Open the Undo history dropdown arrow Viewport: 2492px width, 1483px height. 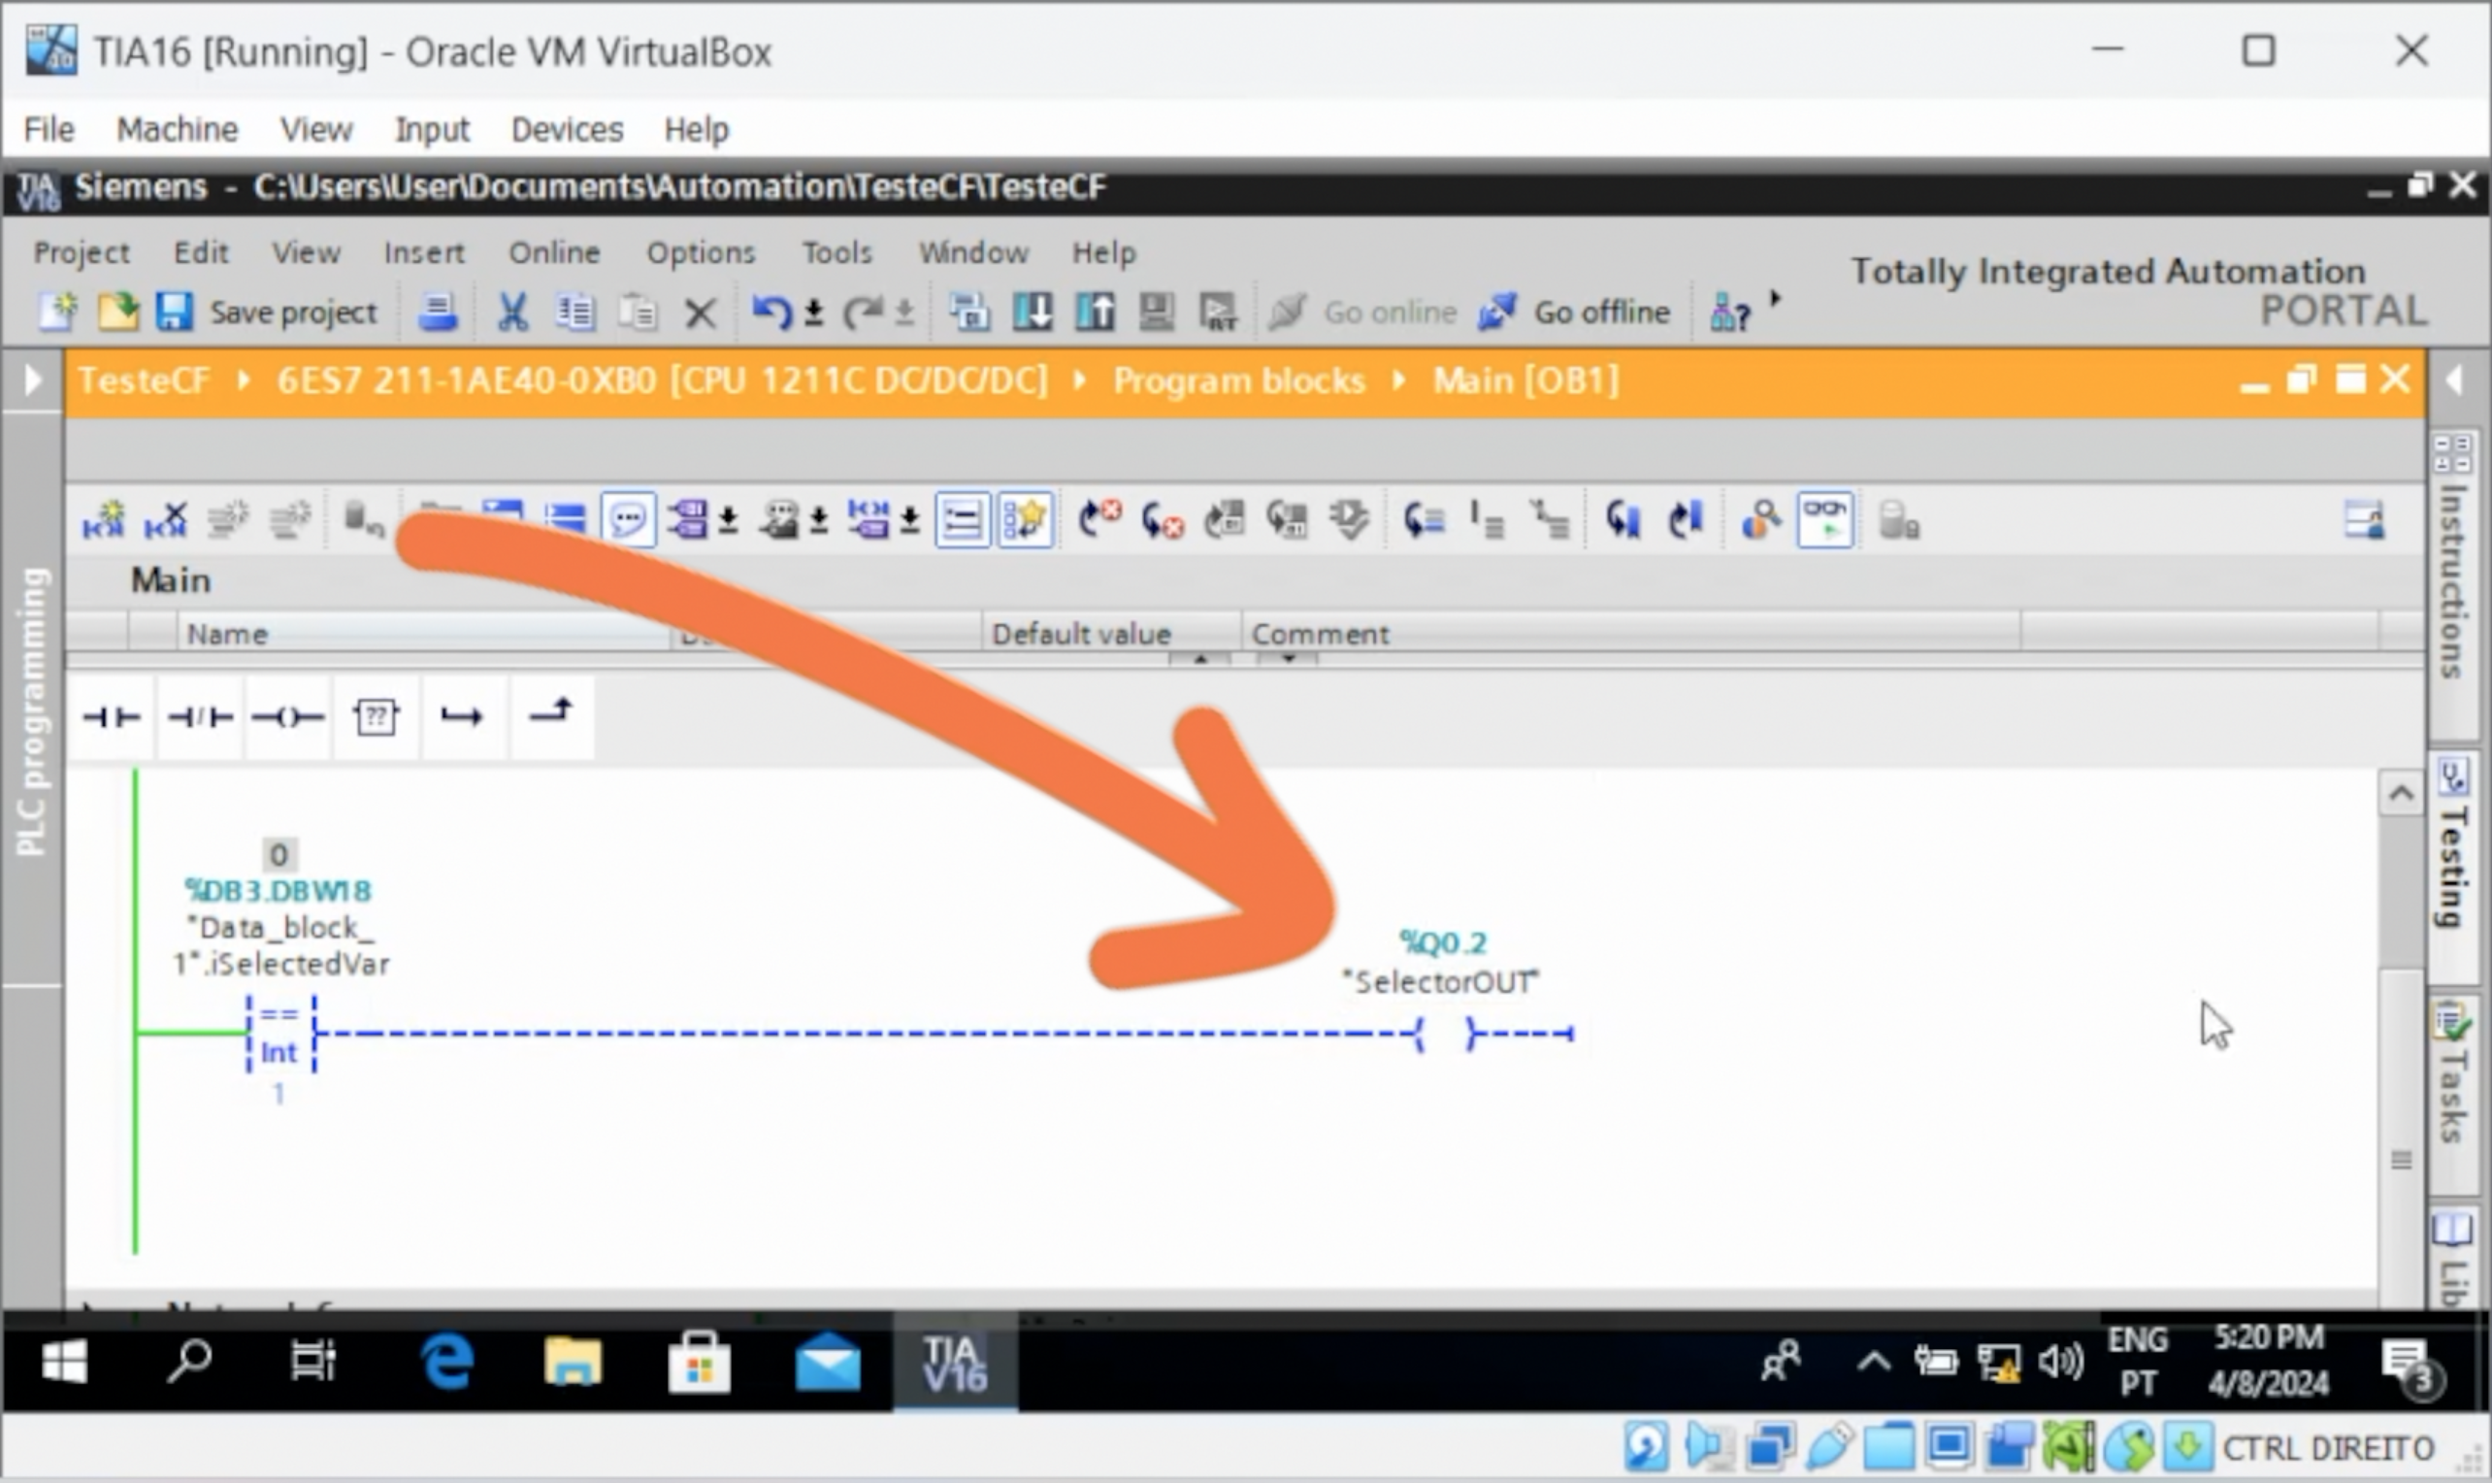coord(814,313)
